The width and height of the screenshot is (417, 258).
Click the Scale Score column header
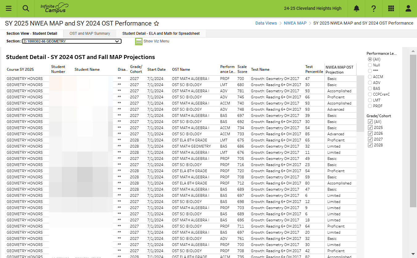coord(242,69)
